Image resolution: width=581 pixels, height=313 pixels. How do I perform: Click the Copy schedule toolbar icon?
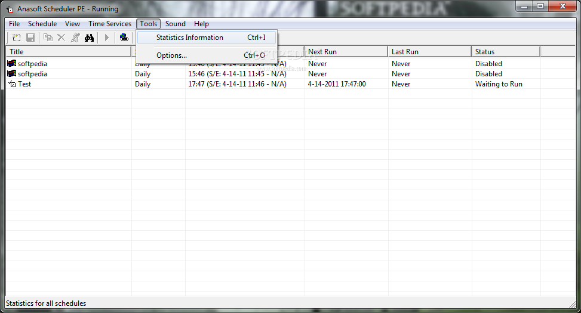point(48,38)
